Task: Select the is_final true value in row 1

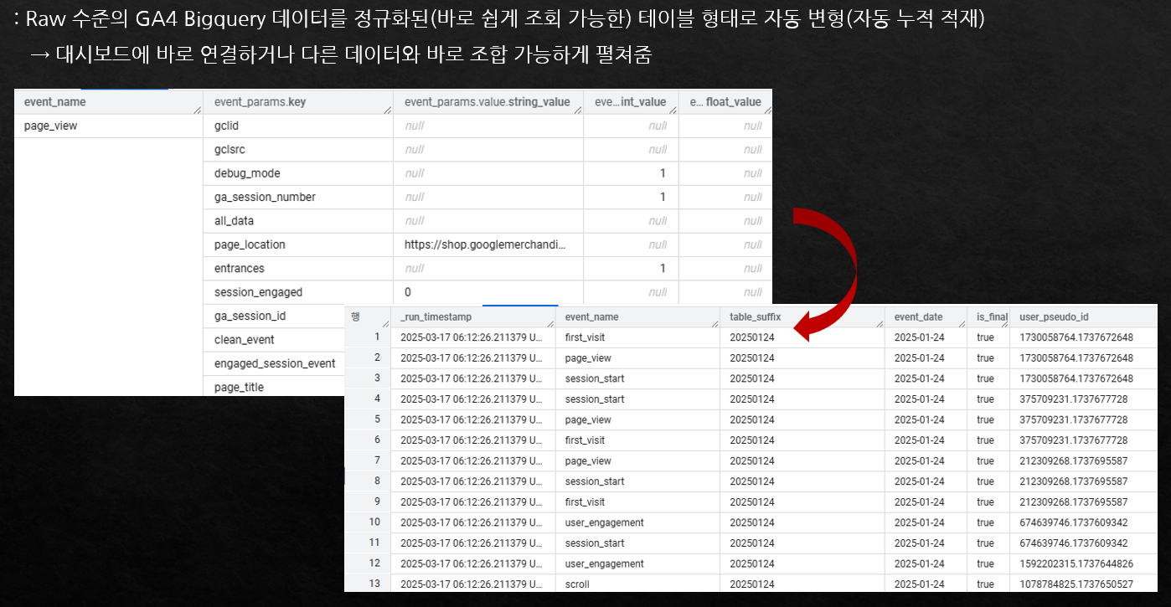Action: (x=985, y=337)
